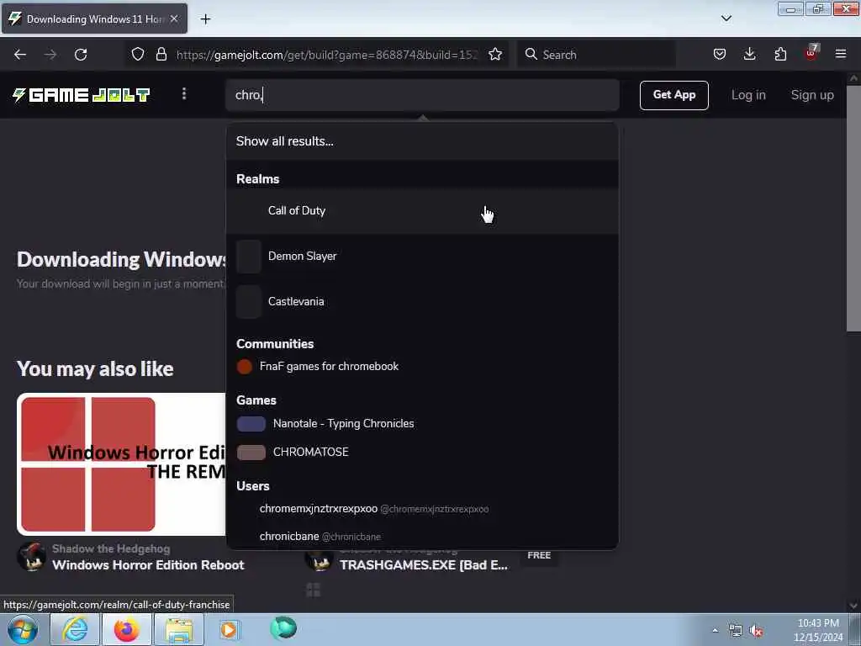The width and height of the screenshot is (861, 646).
Task: Click Shadow the Hedgehog avatar beside Windows Horror
Action: (x=31, y=557)
